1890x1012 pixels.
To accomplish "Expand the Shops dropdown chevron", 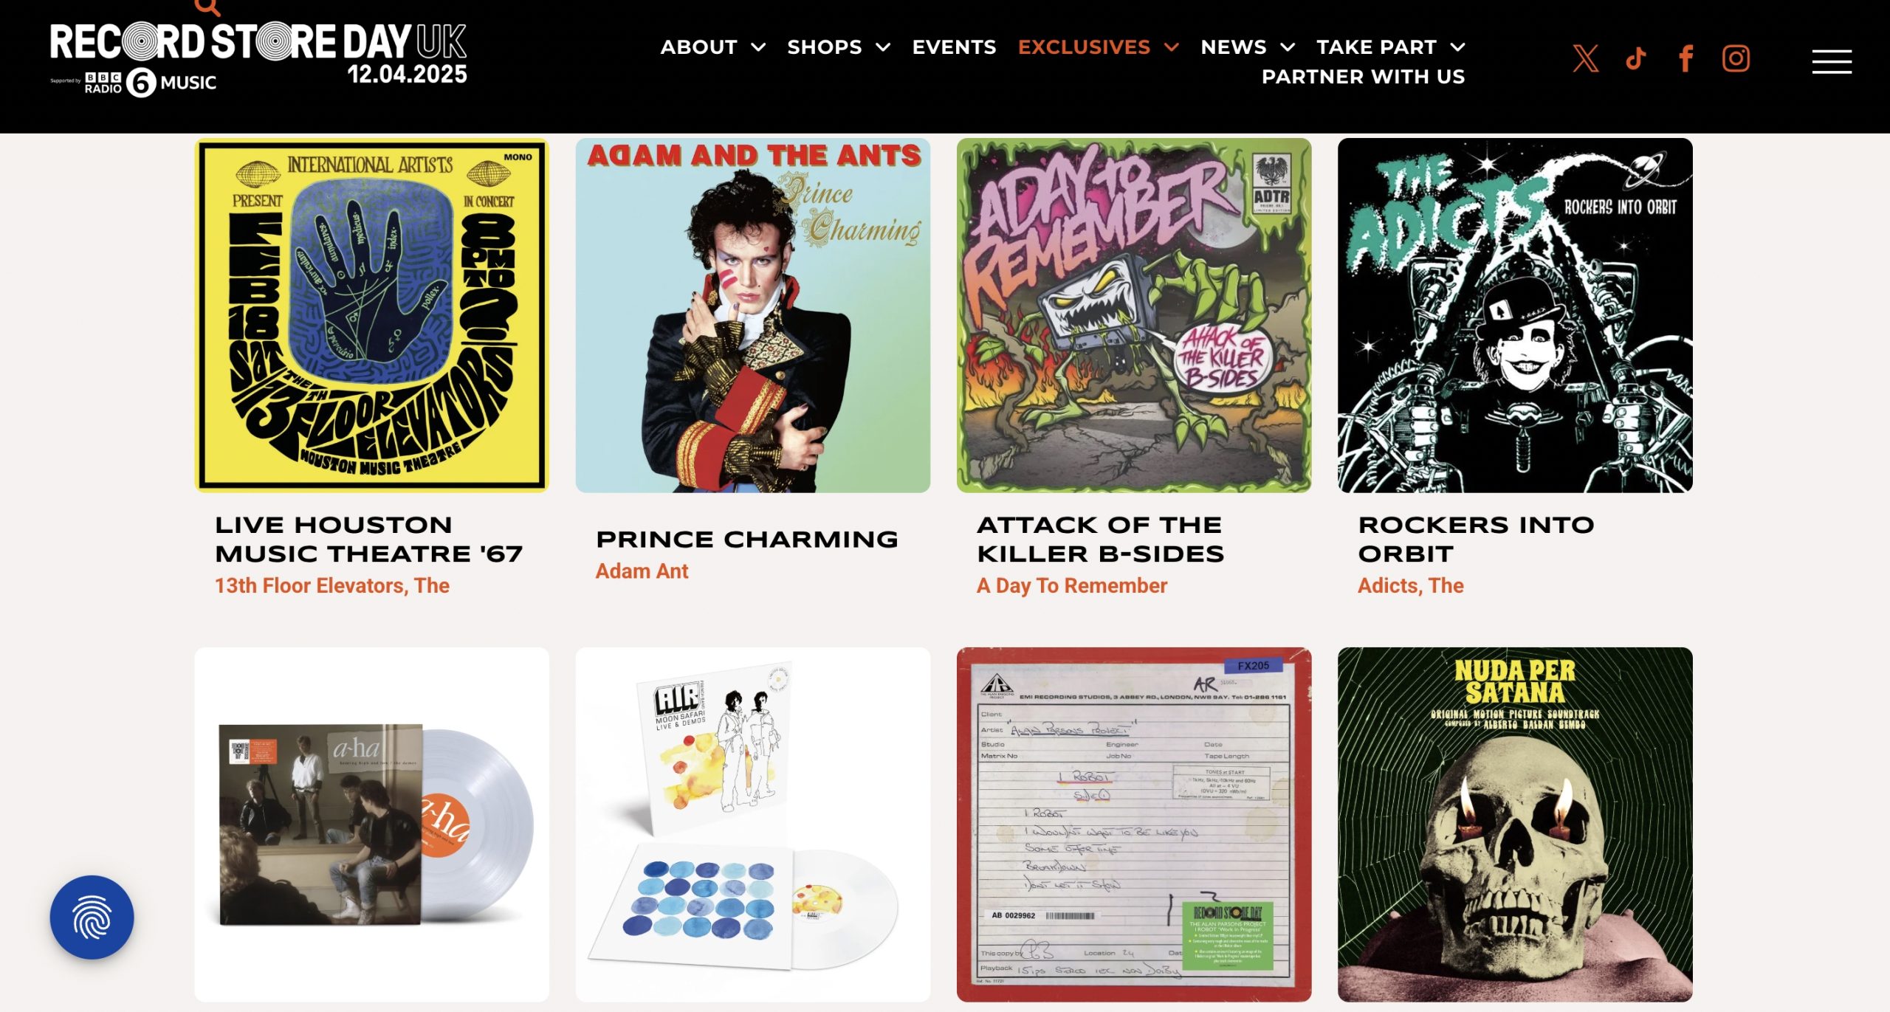I will coord(883,47).
